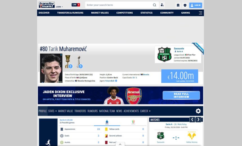Switch to the MARKET VALUE tab
The image size is (242, 146).
click(x=66, y=111)
